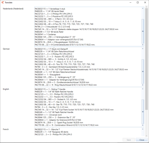Click the German line 'Schlitz 4 ; 5.5 ; 6.5 mm'
Viewport: 149px width, 143px height.
coord(56,59)
